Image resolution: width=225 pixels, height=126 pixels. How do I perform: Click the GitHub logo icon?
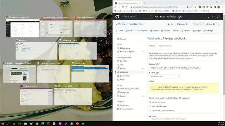coord(117,17)
